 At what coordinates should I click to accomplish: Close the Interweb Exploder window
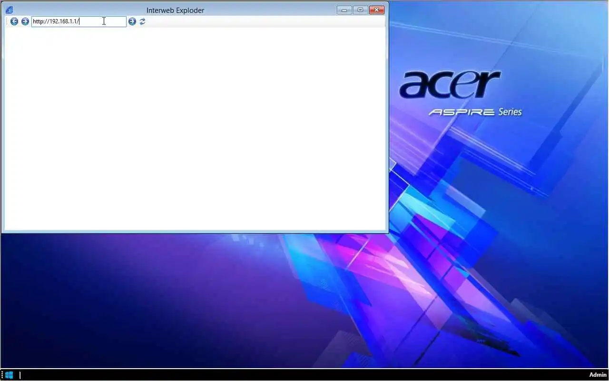376,10
